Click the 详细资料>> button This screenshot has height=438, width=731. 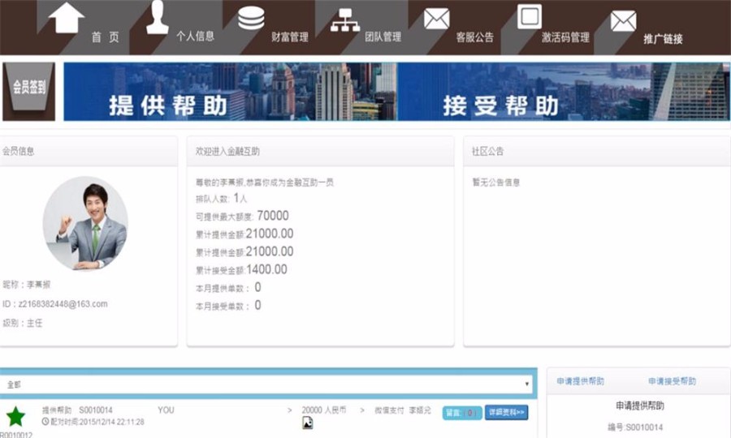point(506,412)
